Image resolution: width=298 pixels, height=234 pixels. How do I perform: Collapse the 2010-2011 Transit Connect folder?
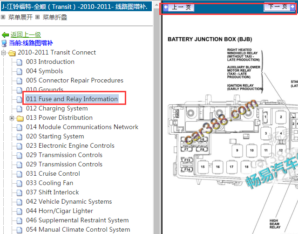(x=3, y=53)
